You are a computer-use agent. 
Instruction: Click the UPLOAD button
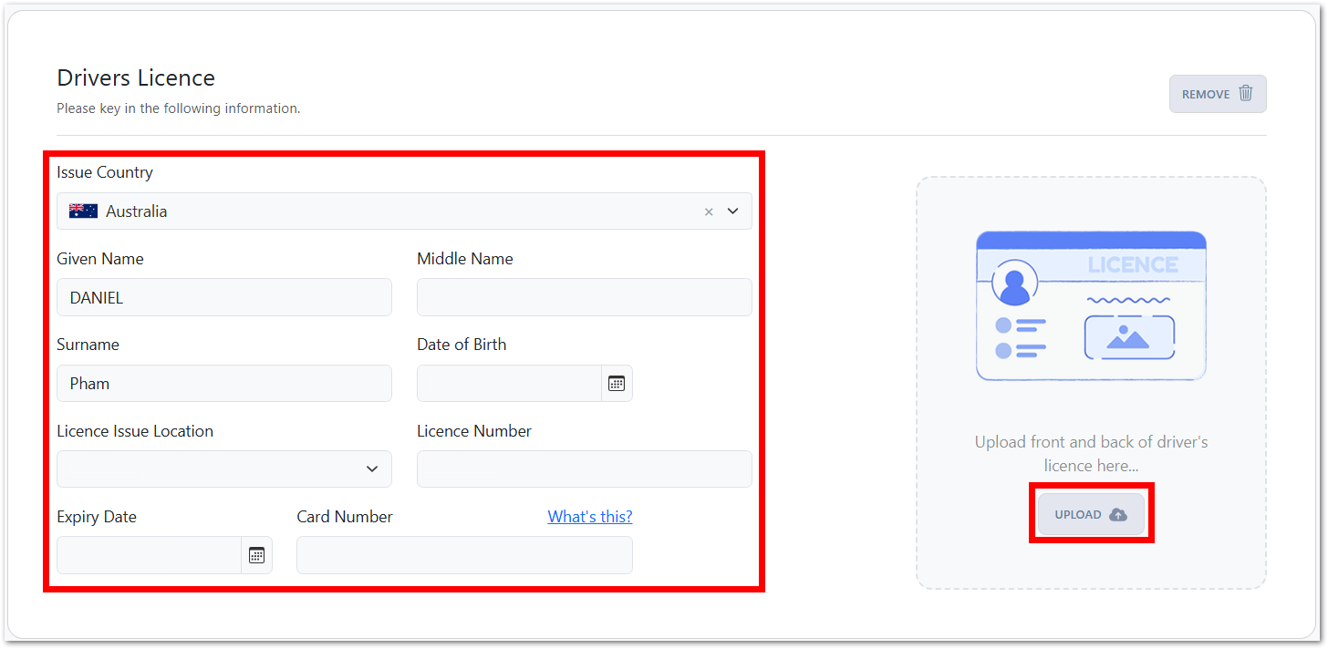click(x=1091, y=515)
